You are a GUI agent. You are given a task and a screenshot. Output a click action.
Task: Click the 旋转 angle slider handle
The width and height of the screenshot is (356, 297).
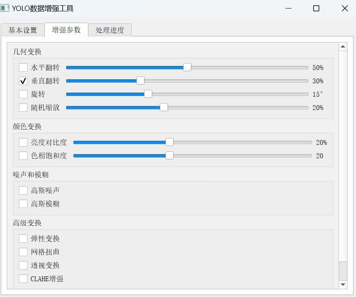pos(148,94)
